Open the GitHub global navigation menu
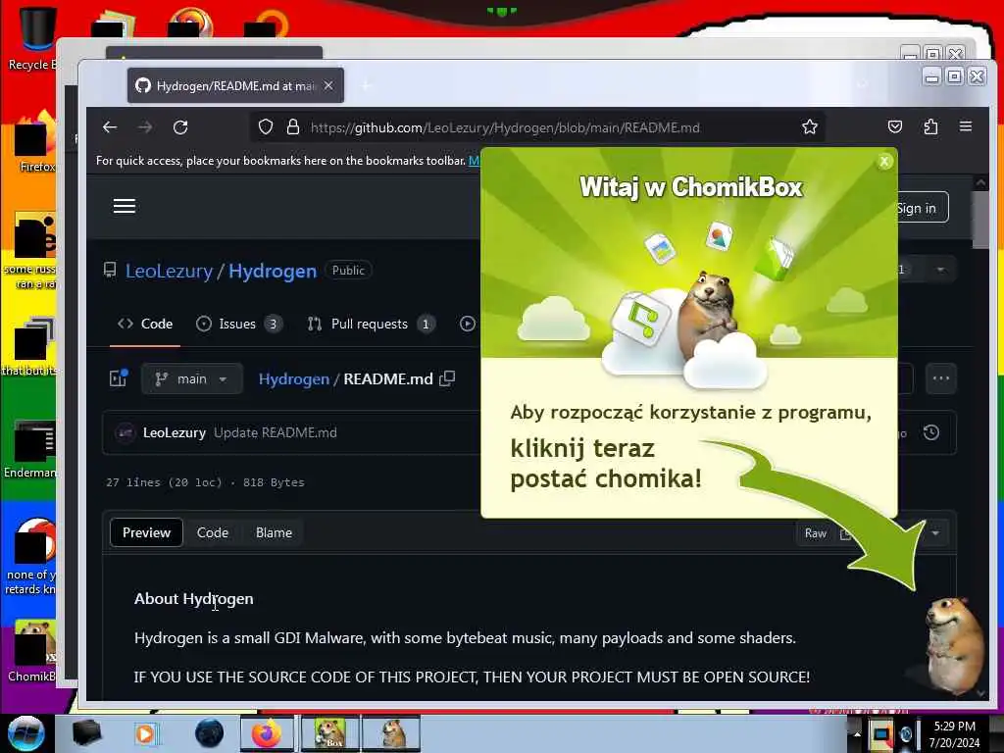This screenshot has height=753, width=1004. 125,206
